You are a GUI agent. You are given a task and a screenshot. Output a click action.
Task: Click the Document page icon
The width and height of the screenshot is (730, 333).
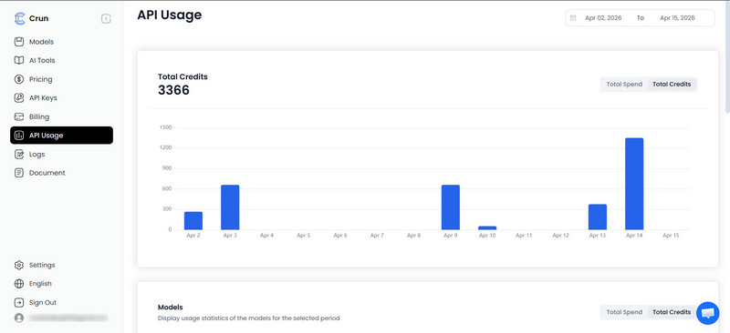19,173
